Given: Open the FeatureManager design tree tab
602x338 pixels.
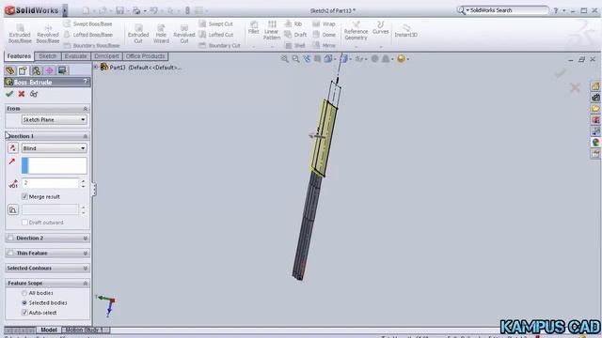Looking at the screenshot, I should coord(10,70).
